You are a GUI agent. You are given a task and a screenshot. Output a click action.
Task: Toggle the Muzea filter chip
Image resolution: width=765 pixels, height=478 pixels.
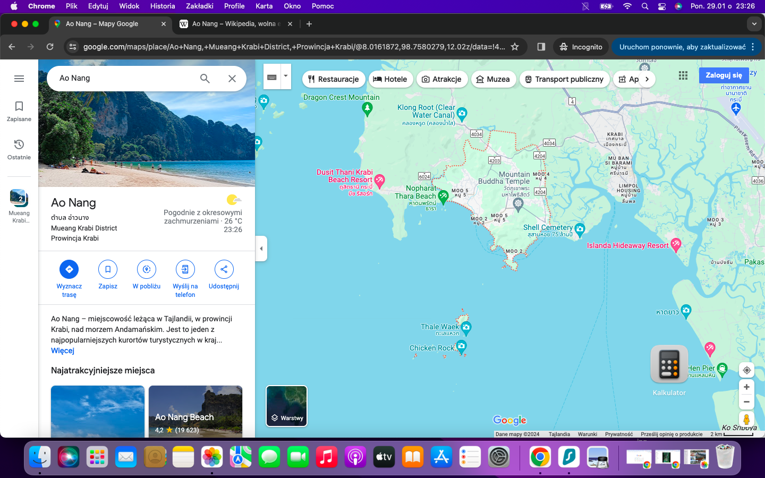[493, 79]
